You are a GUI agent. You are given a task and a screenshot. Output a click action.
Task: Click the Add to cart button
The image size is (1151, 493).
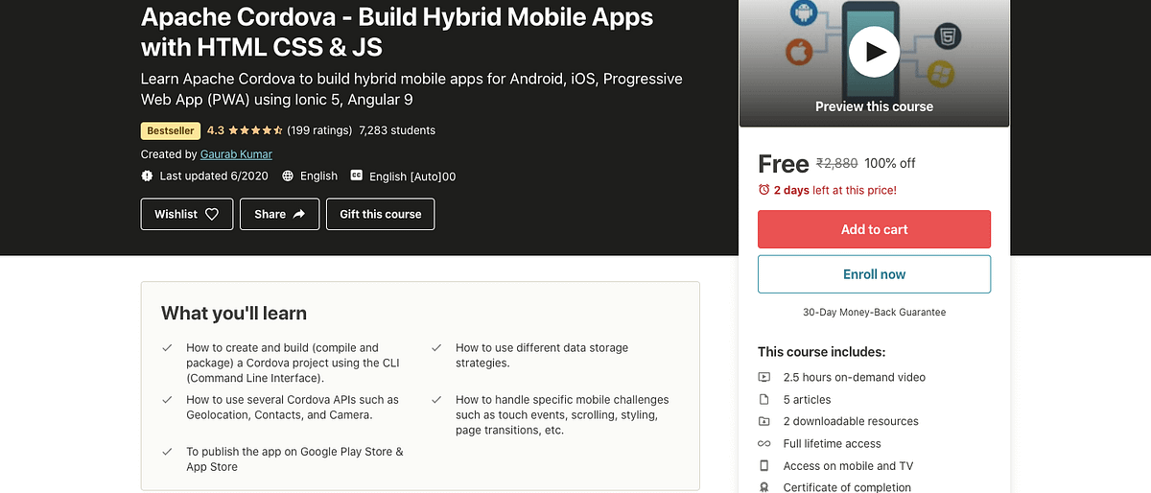pos(874,229)
